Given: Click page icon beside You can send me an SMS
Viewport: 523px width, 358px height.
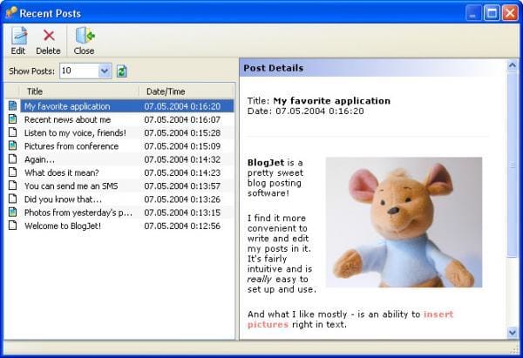Looking at the screenshot, I should coord(13,186).
